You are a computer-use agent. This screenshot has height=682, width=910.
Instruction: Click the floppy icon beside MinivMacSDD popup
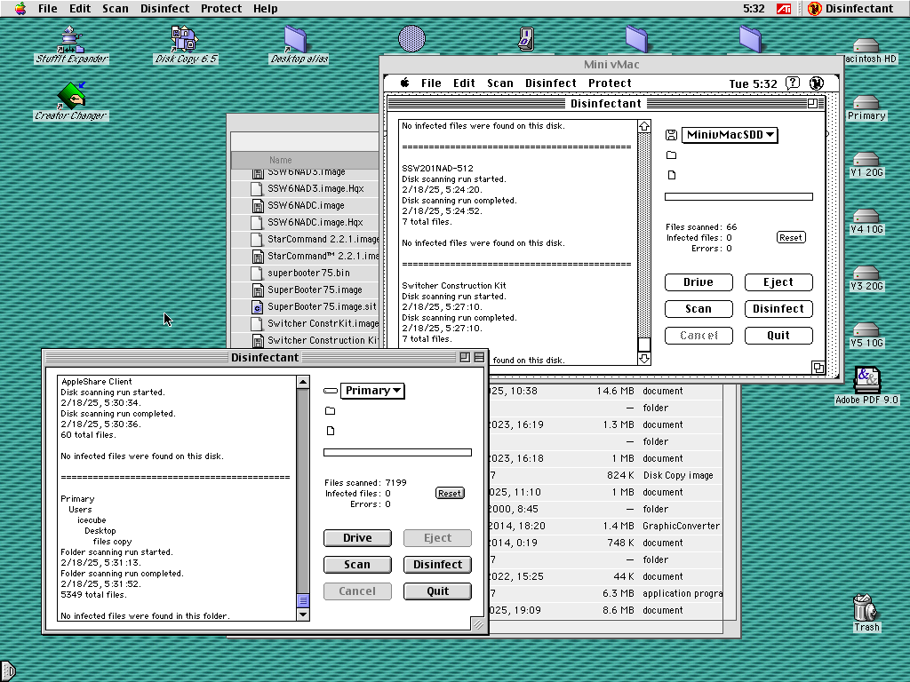(671, 135)
